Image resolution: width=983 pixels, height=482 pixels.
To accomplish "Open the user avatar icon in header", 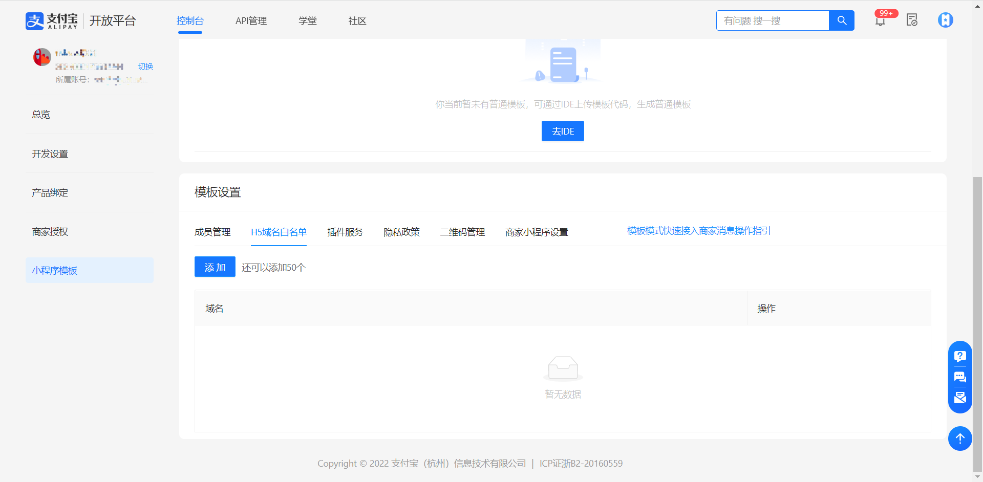I will (945, 20).
